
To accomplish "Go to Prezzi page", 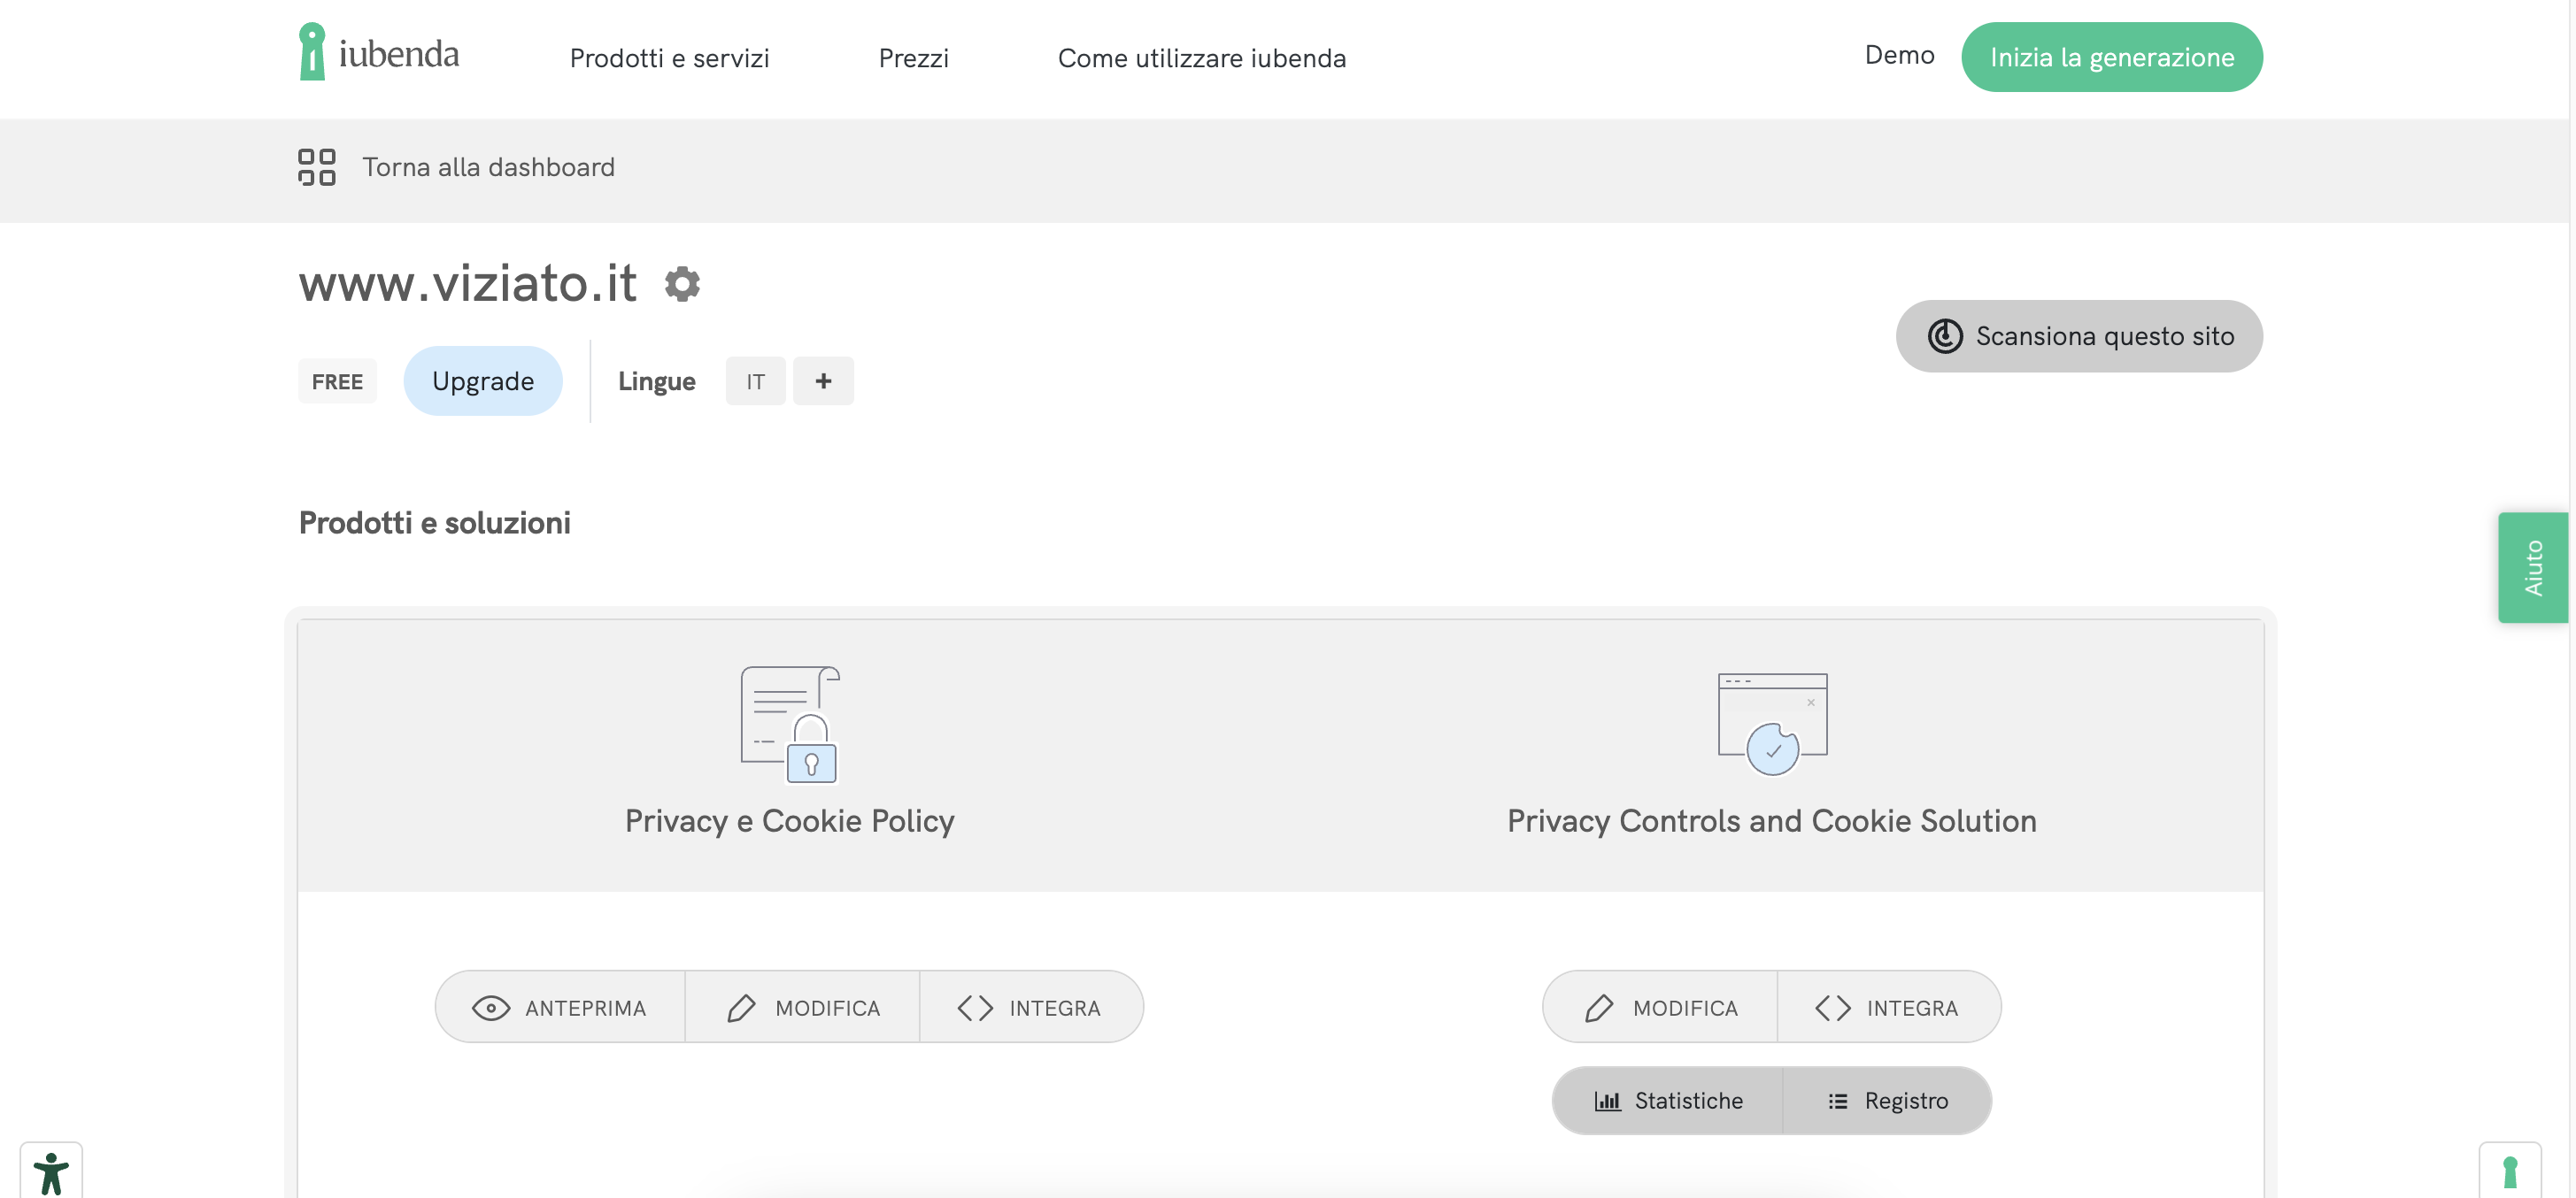I will pyautogui.click(x=913, y=58).
